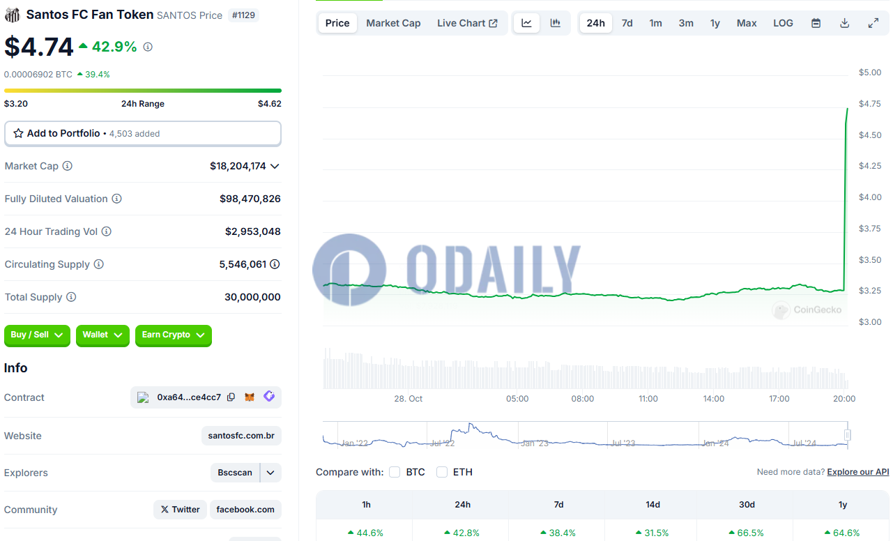Viewport: 893px width, 541px height.
Task: Switch to candlestick chart view icon
Action: [x=556, y=23]
